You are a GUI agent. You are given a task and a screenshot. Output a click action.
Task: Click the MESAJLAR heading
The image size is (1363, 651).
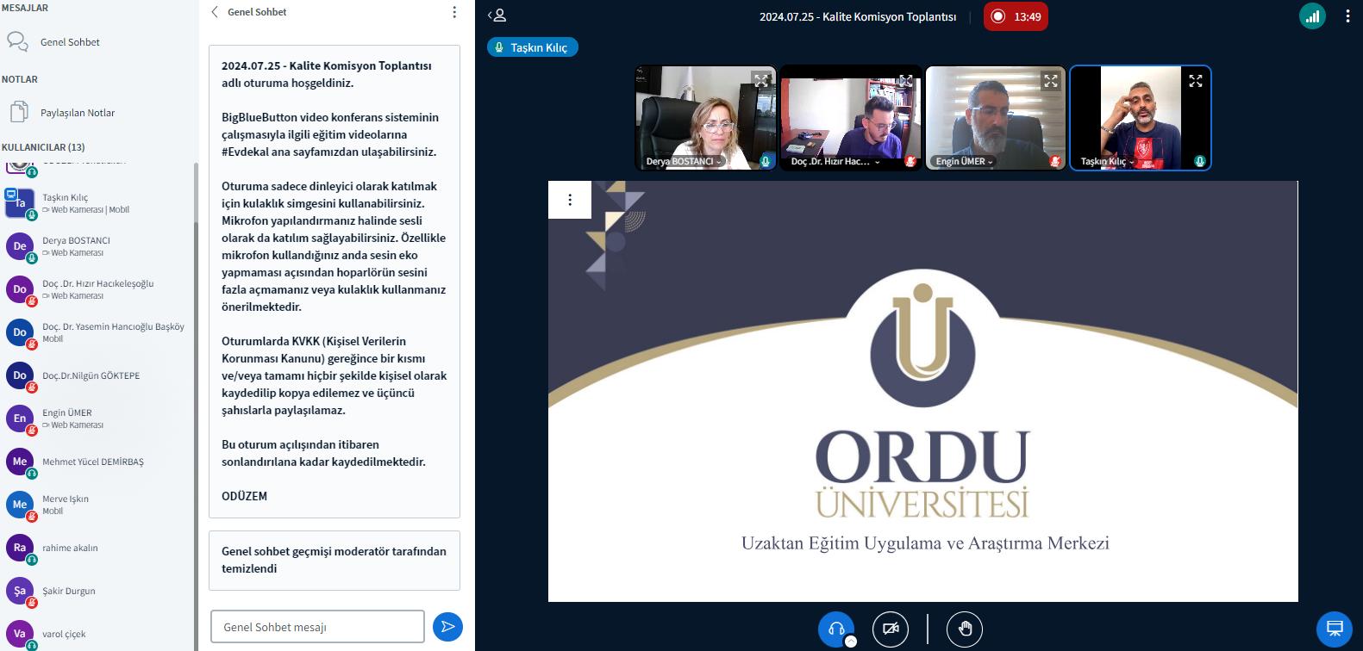[x=25, y=8]
